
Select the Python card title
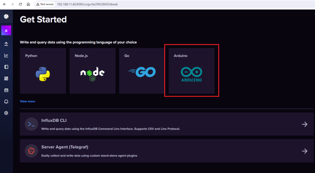click(31, 56)
